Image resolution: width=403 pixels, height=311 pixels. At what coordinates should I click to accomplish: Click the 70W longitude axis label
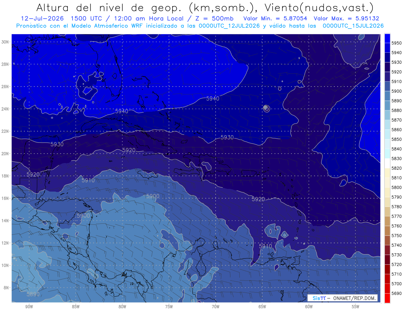216,306
